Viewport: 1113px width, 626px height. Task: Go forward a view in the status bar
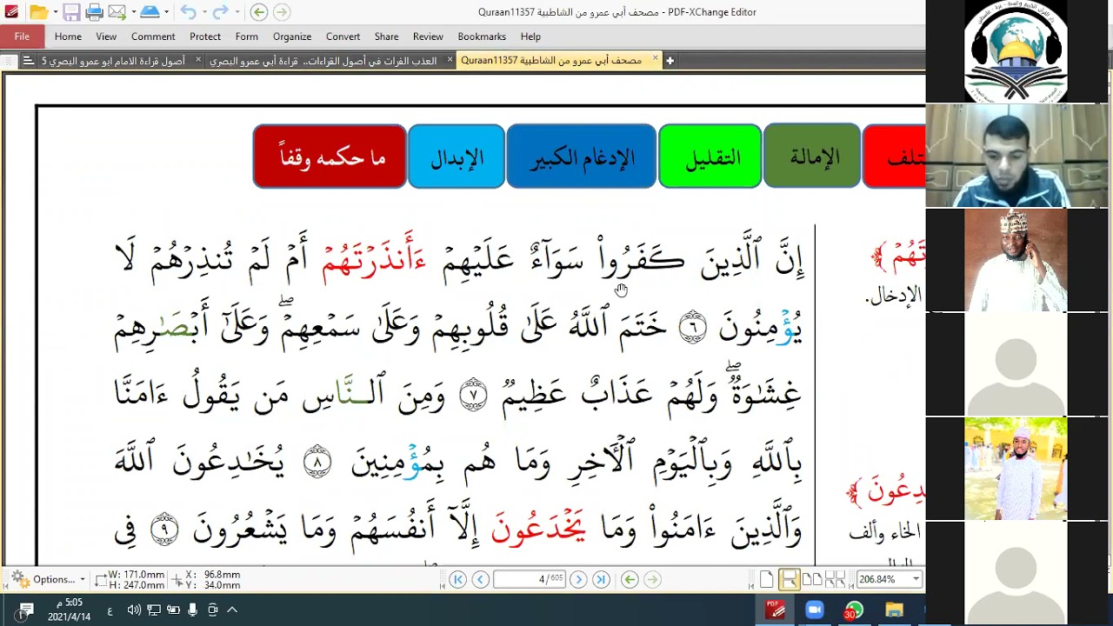coord(652,580)
